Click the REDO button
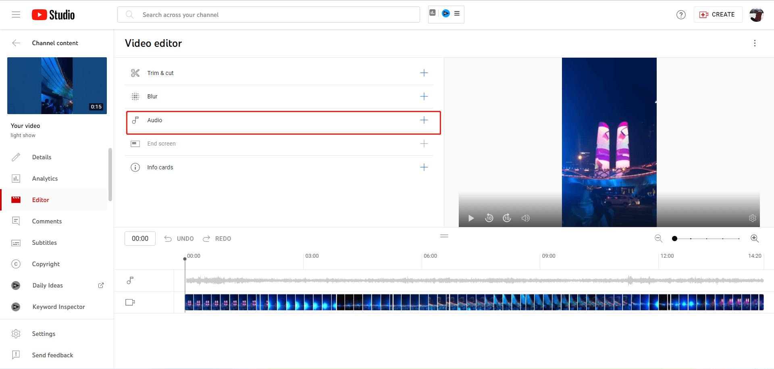The height and width of the screenshot is (369, 774). 217,239
